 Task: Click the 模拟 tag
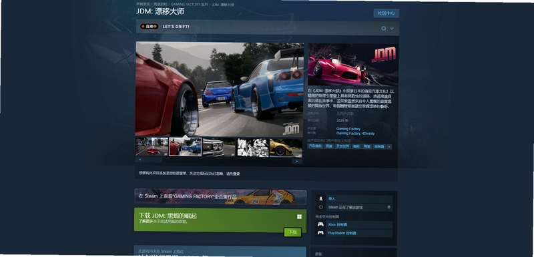(x=356, y=146)
